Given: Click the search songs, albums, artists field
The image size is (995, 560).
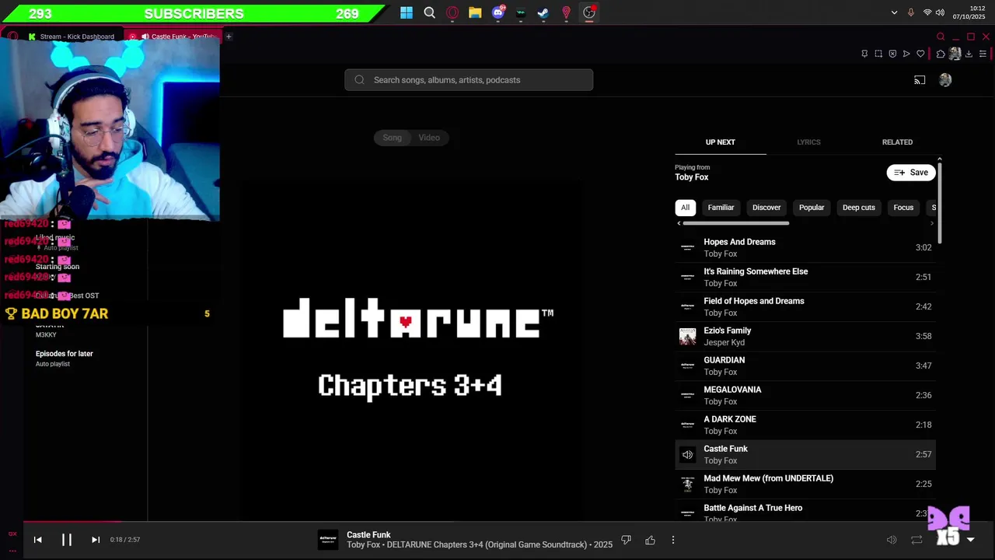Looking at the screenshot, I should 469,80.
